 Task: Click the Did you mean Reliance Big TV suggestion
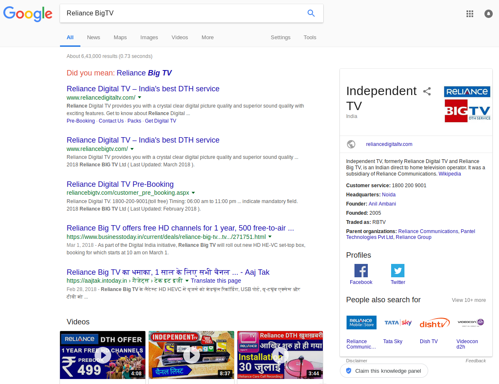click(x=144, y=73)
